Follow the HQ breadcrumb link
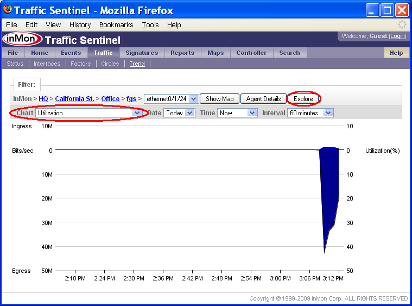This screenshot has height=306, width=412. click(x=43, y=99)
